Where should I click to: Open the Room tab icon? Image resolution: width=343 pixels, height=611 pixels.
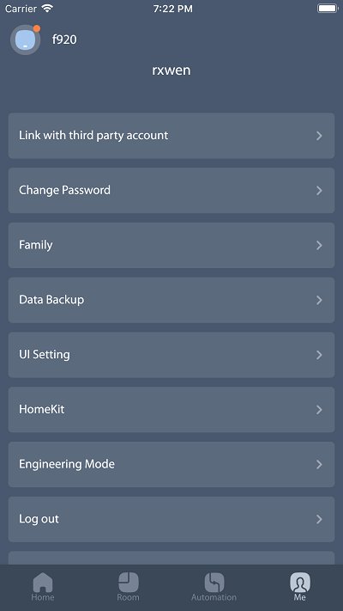pyautogui.click(x=129, y=582)
